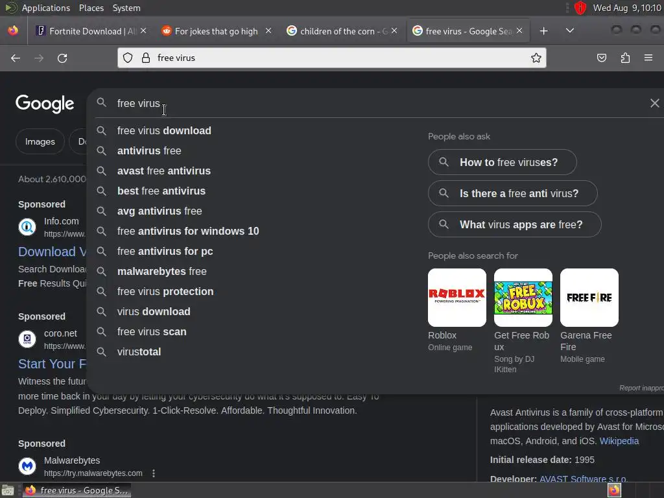Image resolution: width=664 pixels, height=498 pixels.
Task: Click the show desktop icon in bottom panel
Action: tap(8, 490)
